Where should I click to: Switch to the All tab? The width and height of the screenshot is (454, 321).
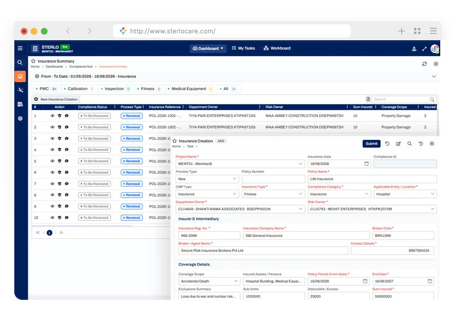point(228,89)
